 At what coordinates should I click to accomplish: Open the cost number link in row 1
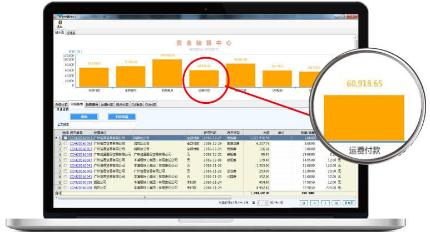[x=81, y=138]
